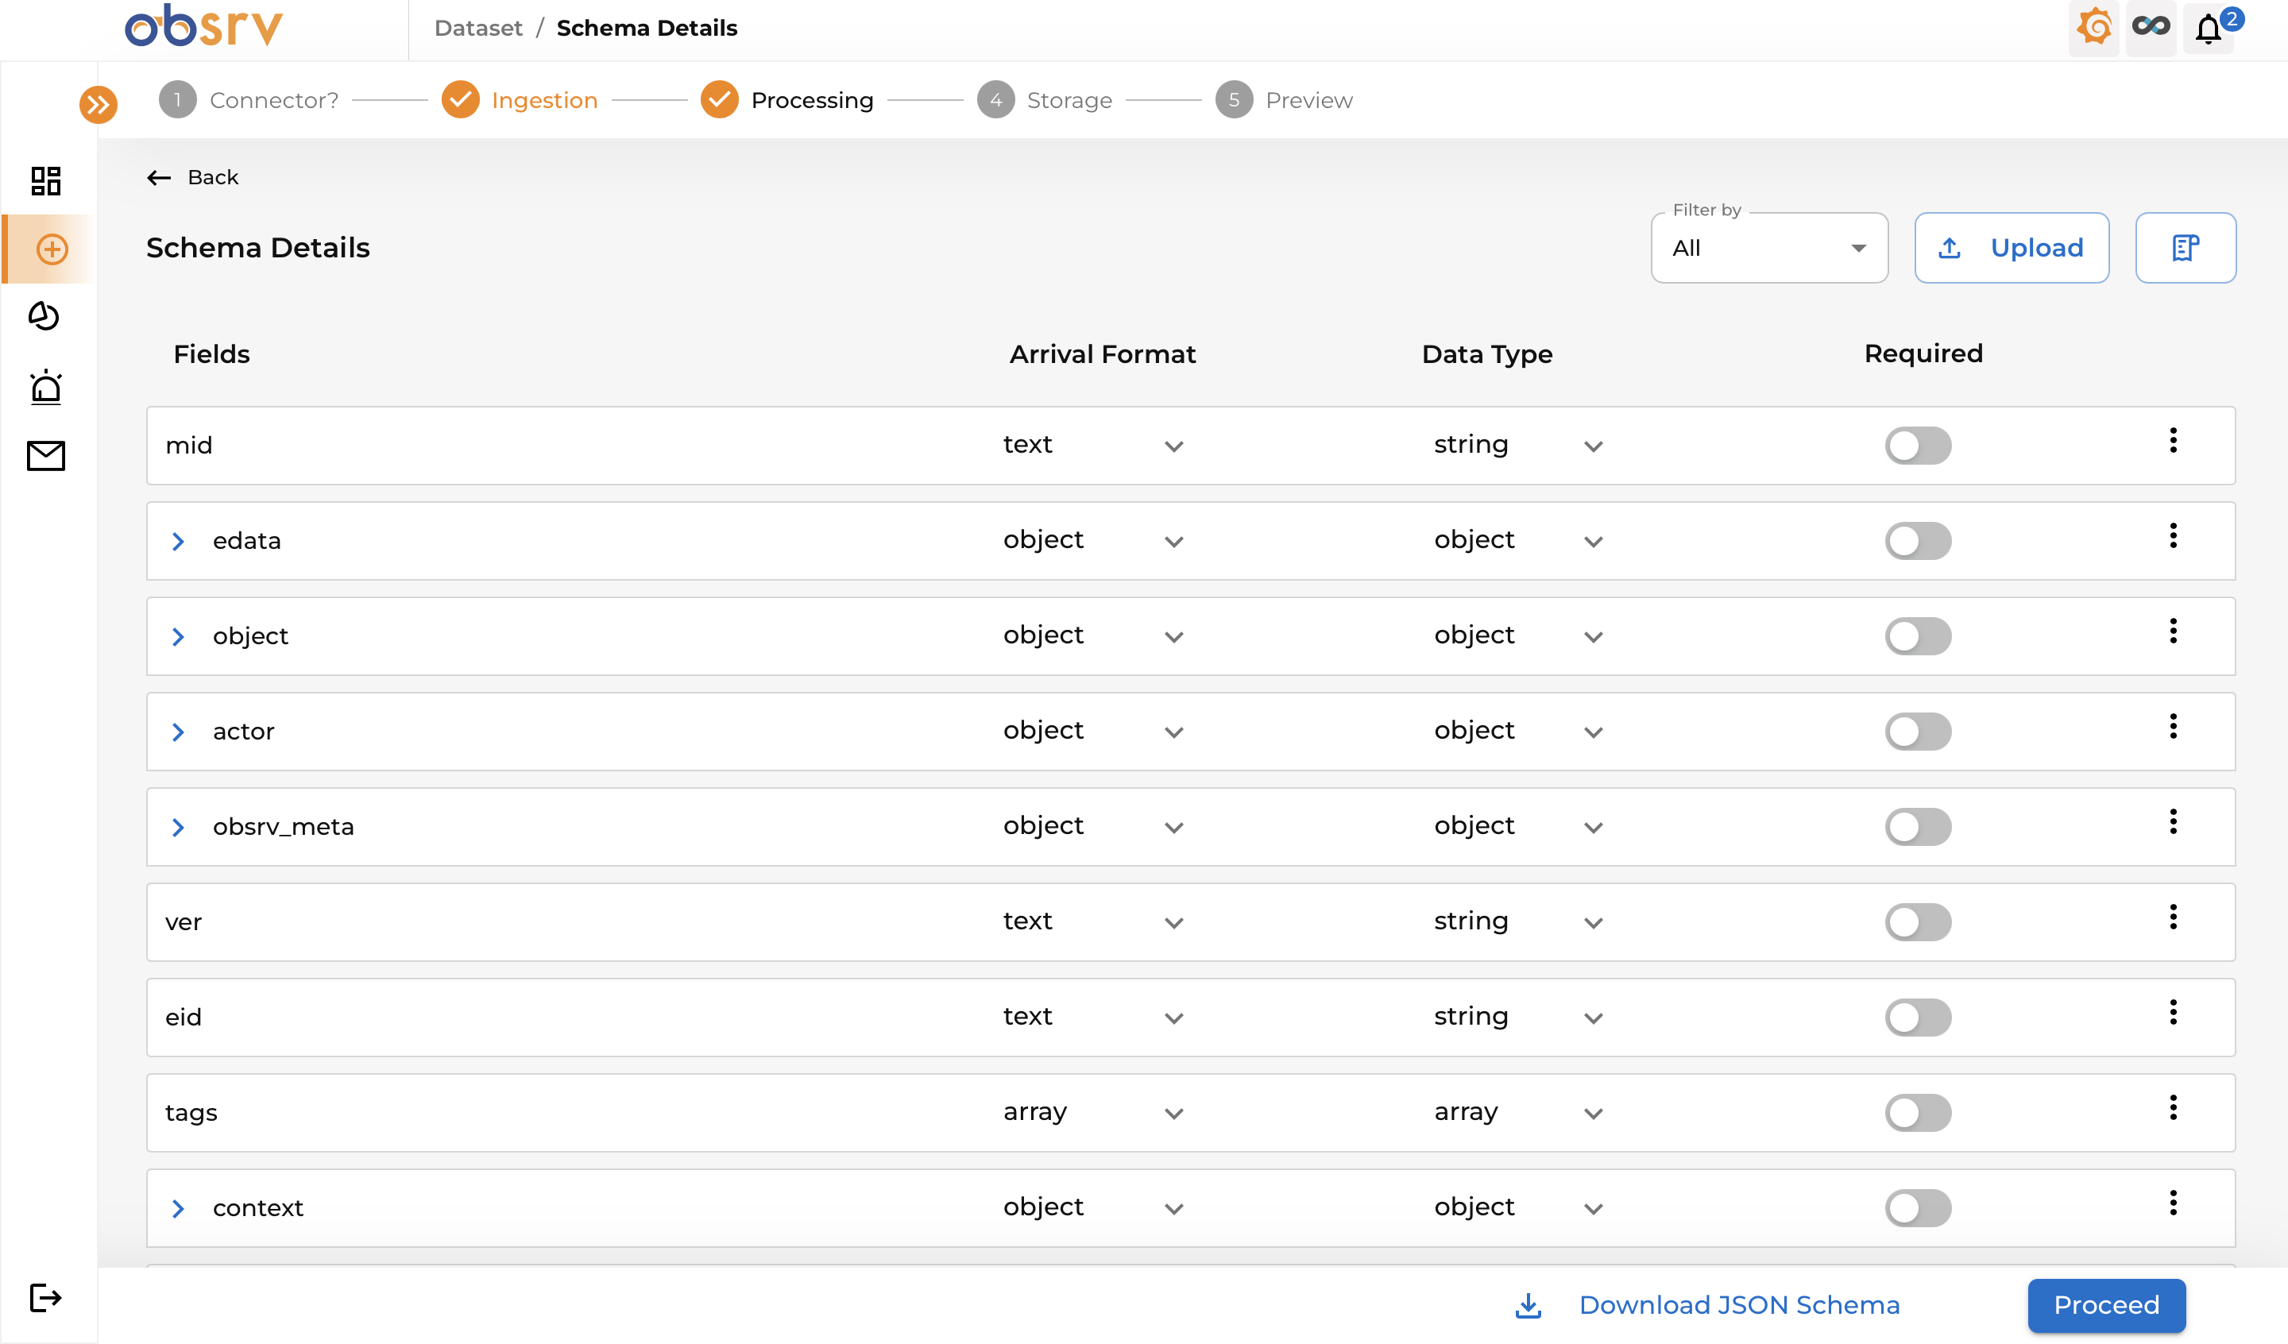This screenshot has height=1344, width=2288.
Task: Enable Required toggle for edata field
Action: point(1918,541)
